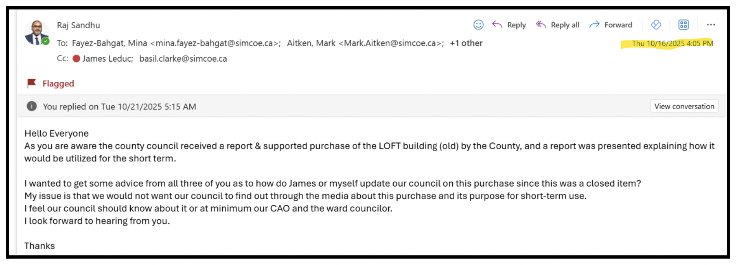Click the Forward arrow icon
The width and height of the screenshot is (736, 265).
point(594,25)
